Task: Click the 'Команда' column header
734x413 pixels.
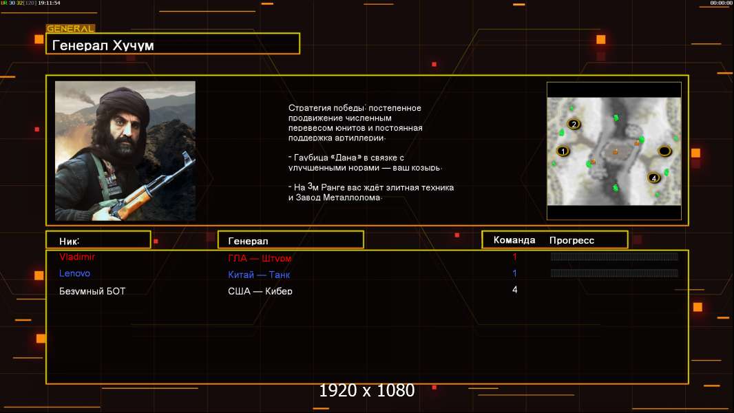Action: 514,240
